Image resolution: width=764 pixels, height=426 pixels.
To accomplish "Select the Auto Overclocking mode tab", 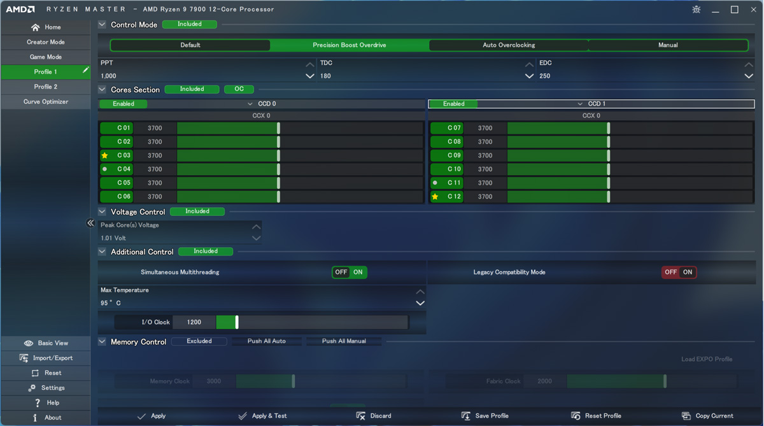I will (x=508, y=45).
